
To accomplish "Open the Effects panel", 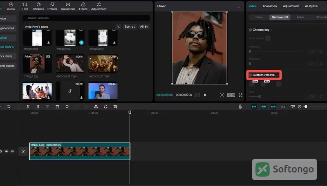I will (52, 6).
